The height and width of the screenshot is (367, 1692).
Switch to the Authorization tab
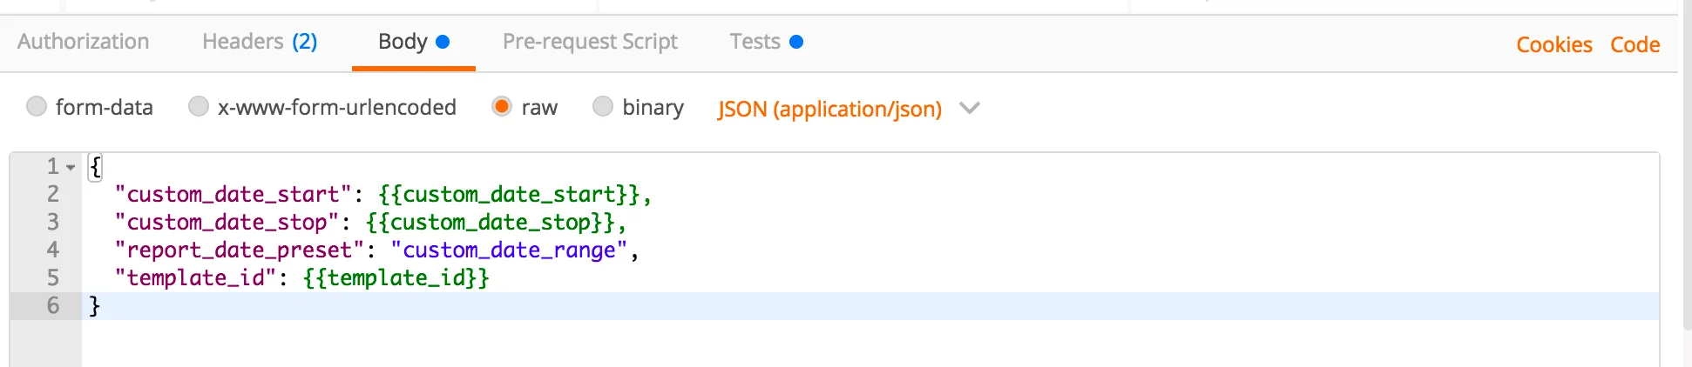(84, 42)
